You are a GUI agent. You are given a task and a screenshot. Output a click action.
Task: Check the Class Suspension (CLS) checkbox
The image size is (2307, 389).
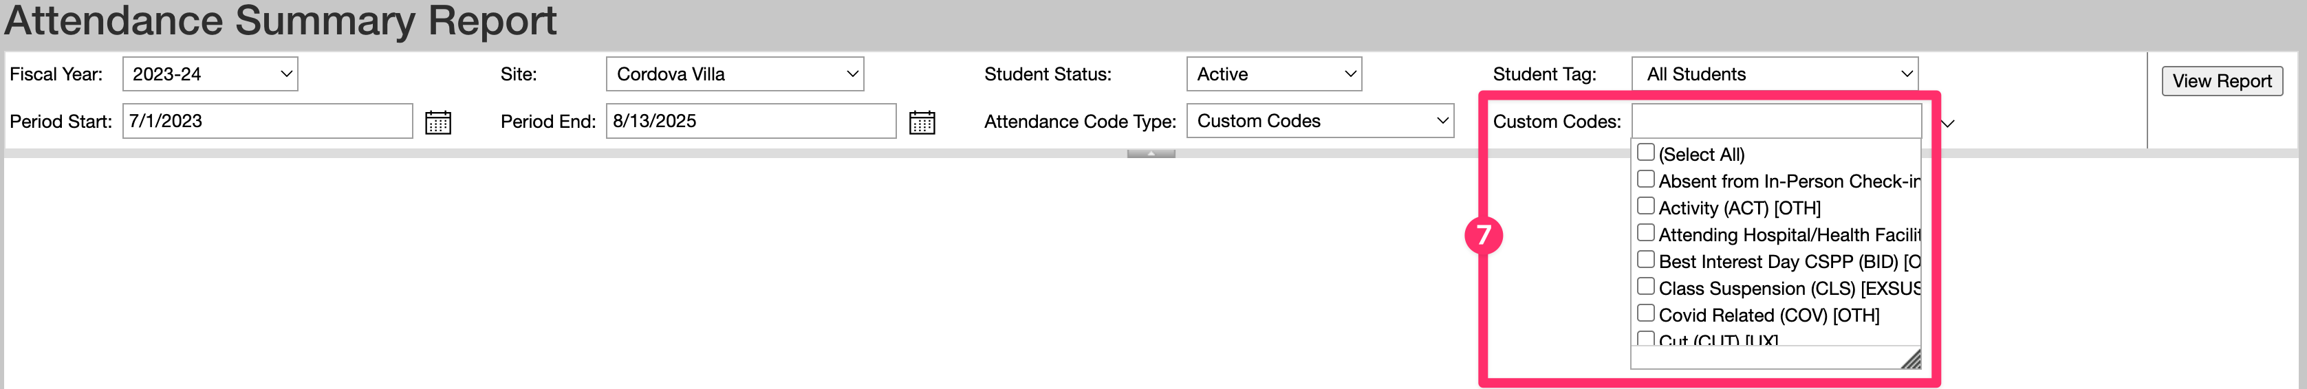point(1645,286)
